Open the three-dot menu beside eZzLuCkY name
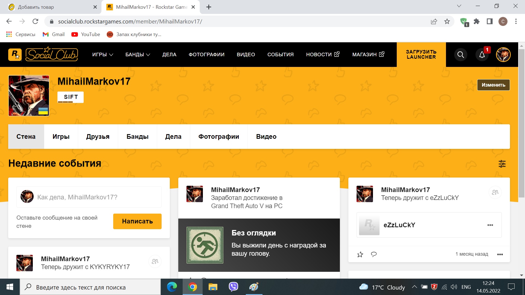The height and width of the screenshot is (295, 525). click(x=490, y=225)
